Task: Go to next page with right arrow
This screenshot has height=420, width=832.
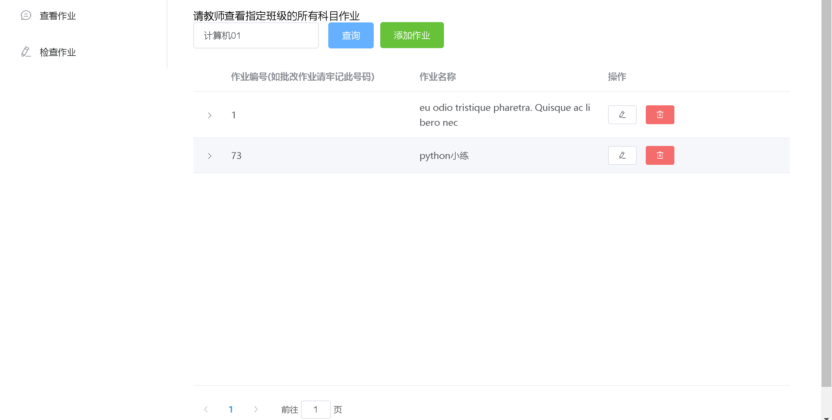Action: pyautogui.click(x=256, y=409)
